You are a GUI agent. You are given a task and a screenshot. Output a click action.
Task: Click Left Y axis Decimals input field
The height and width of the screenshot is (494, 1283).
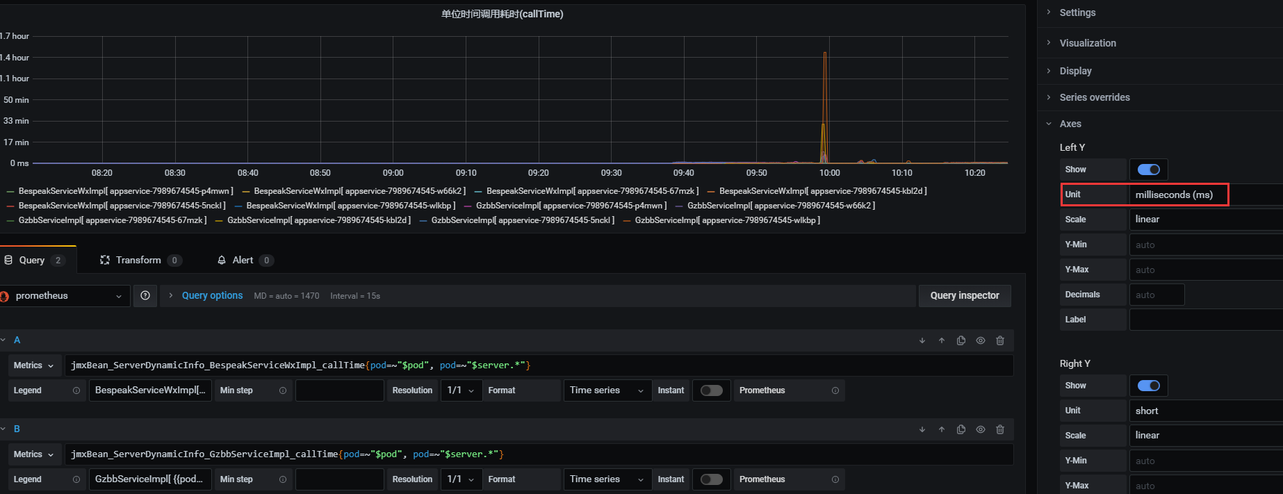tap(1157, 295)
